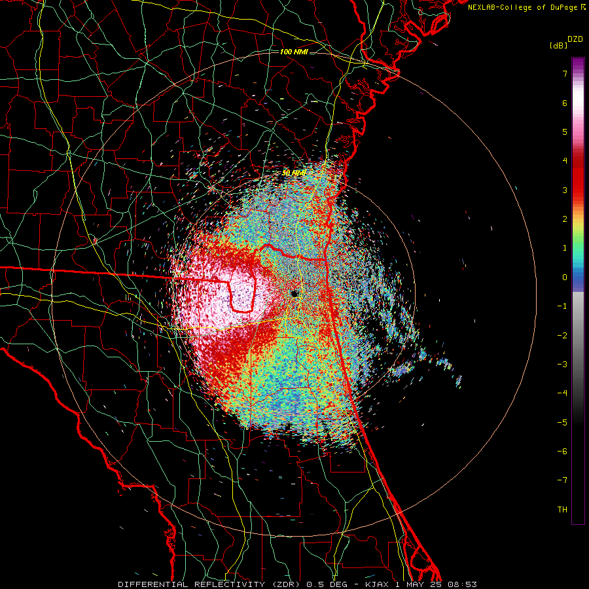Screen dimensions: 589x589
Task: Click the 1 value on the scale
Action: point(565,248)
